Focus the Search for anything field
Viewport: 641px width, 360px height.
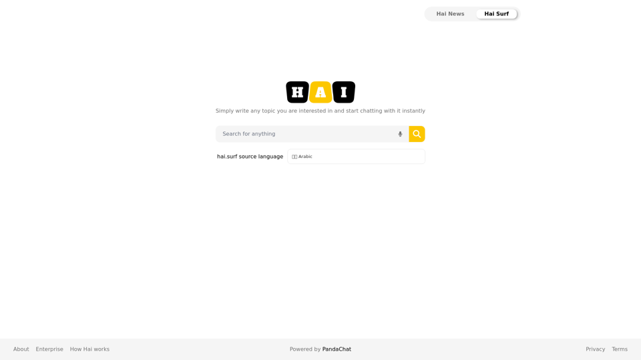pyautogui.click(x=307, y=134)
